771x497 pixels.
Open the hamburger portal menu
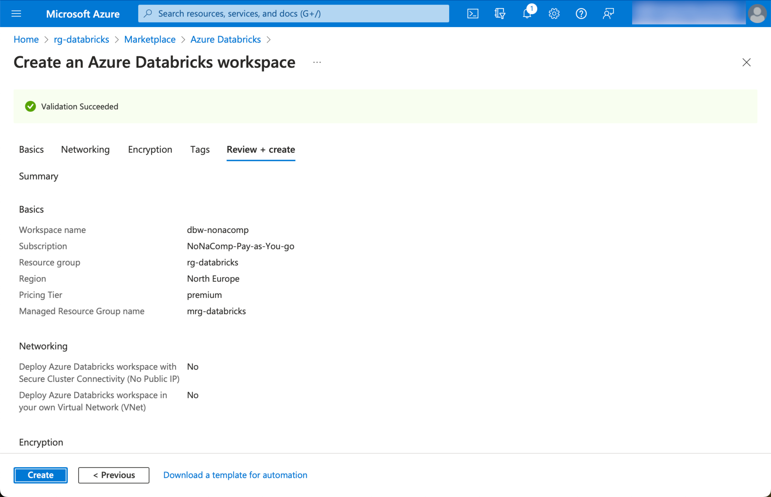(x=16, y=14)
